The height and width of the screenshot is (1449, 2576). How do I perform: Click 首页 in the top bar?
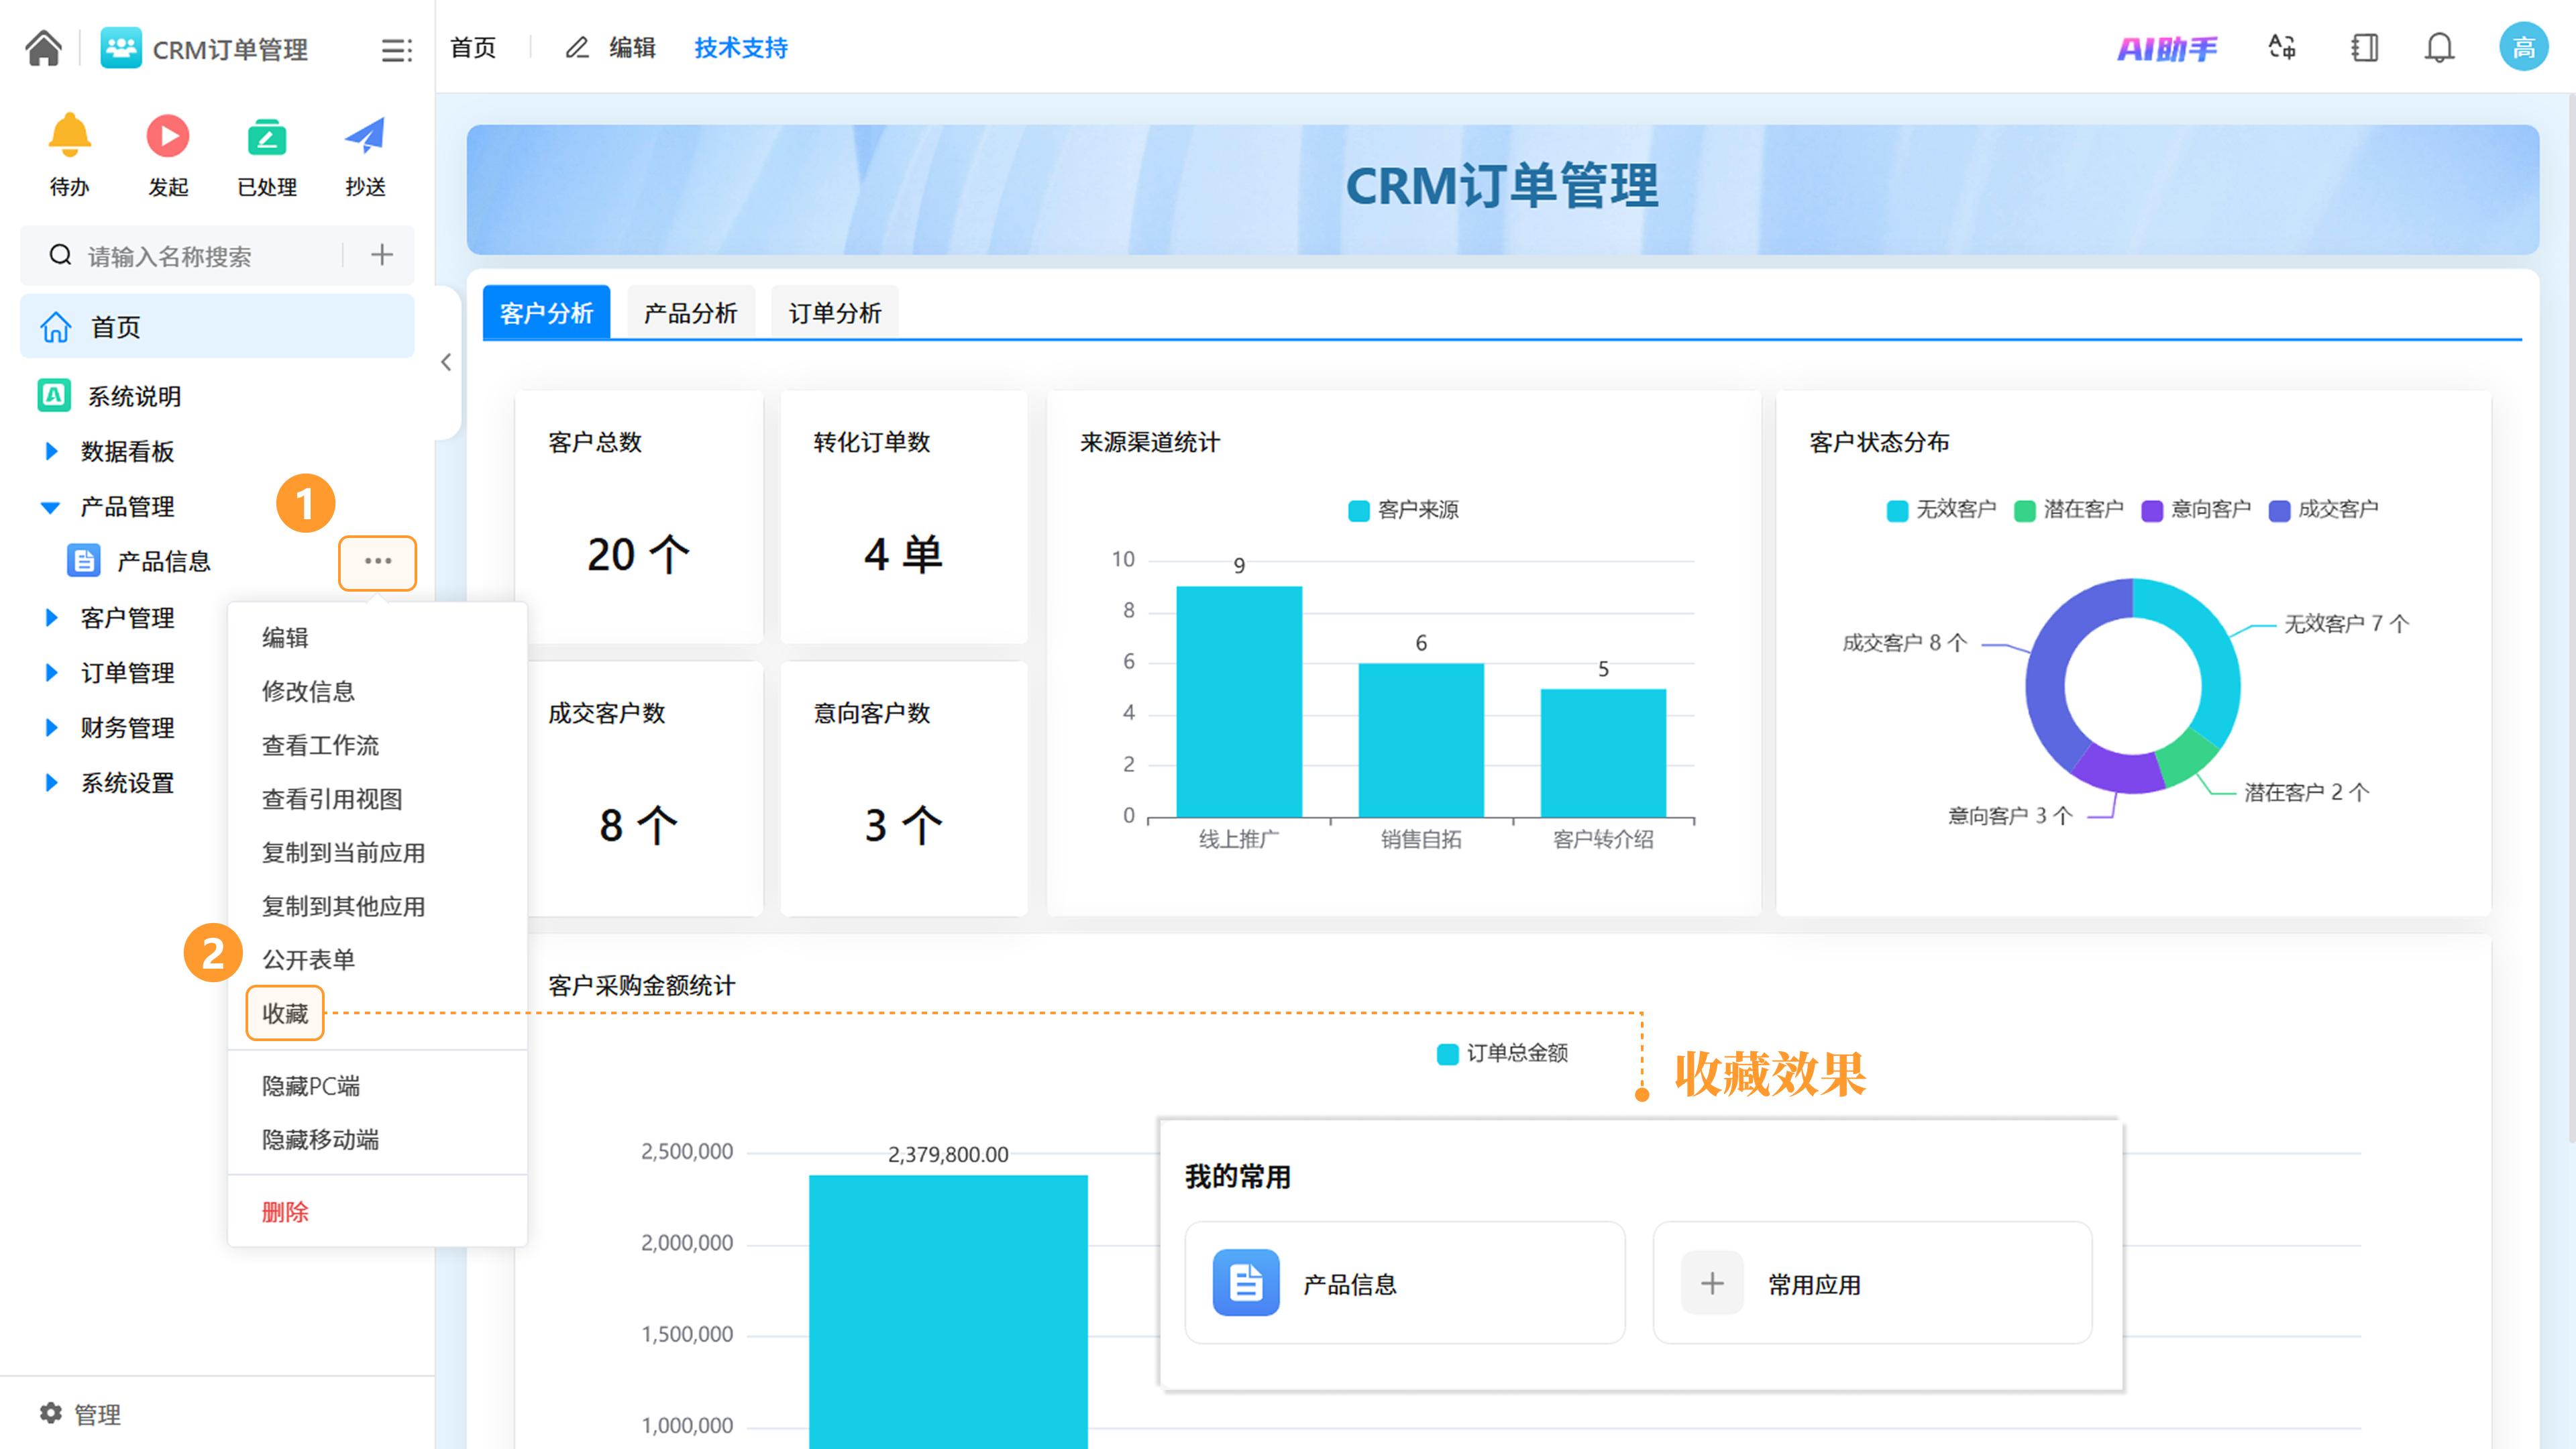coord(473,47)
